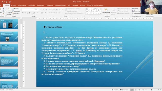Image resolution: width=162 pixels, height=91 pixels.
Task: Switch to the Слайд-шоу tab
Action: point(49,6)
